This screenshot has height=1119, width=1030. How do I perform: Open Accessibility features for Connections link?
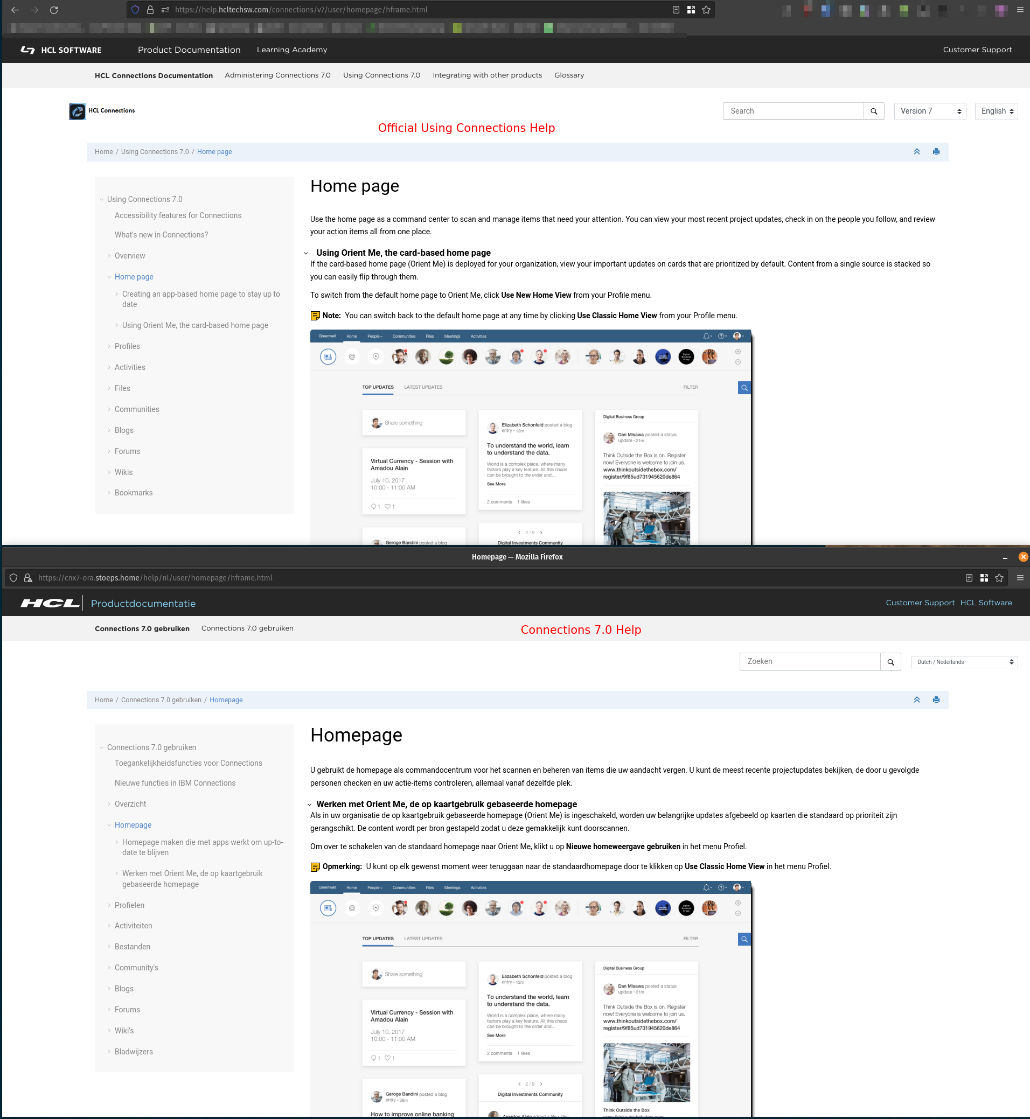click(x=178, y=215)
